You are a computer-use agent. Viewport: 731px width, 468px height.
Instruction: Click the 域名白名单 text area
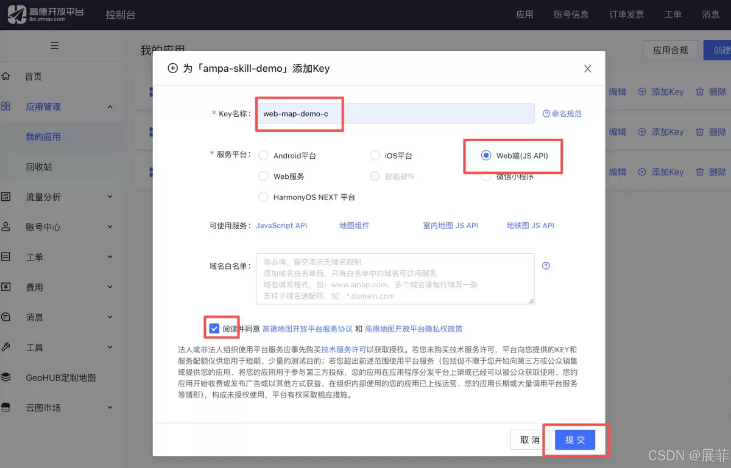[395, 279]
